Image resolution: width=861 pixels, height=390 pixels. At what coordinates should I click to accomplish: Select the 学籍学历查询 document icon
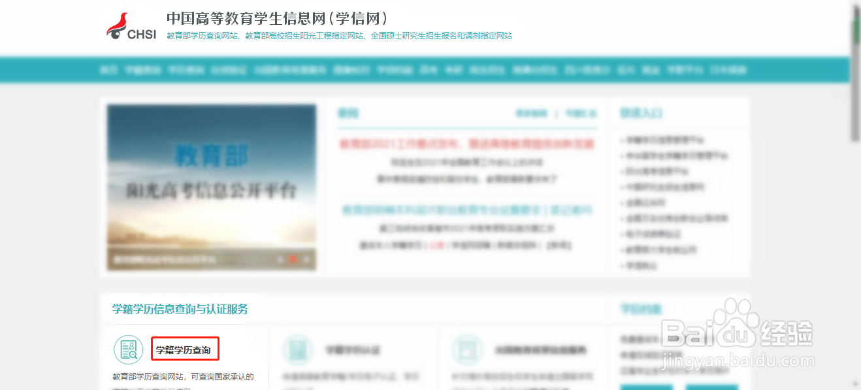[128, 349]
